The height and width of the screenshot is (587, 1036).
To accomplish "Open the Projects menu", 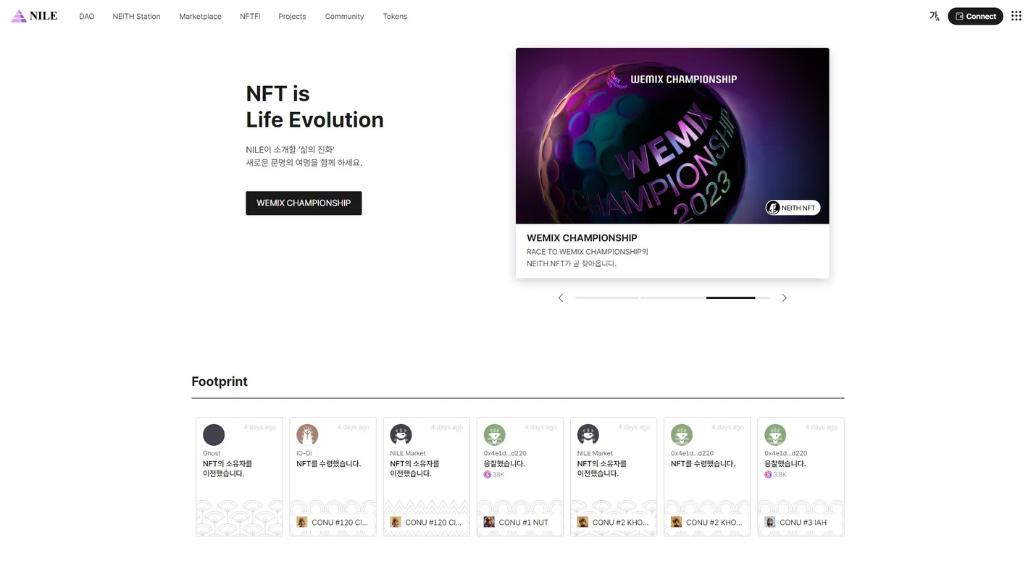I will (x=292, y=16).
